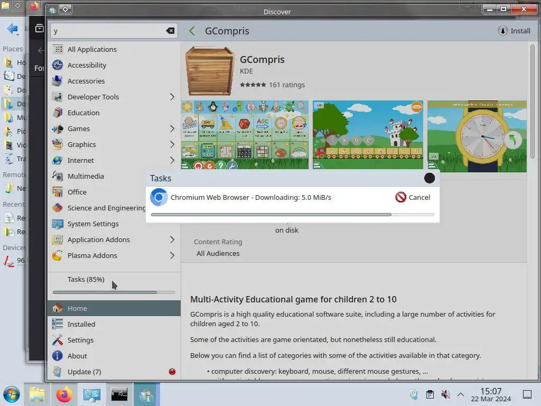Expand the Games submenu arrow
Screen dimensions: 541x406
point(172,129)
